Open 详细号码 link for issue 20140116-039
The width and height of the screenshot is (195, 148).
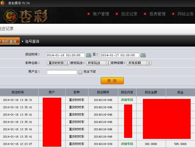(x=127, y=144)
